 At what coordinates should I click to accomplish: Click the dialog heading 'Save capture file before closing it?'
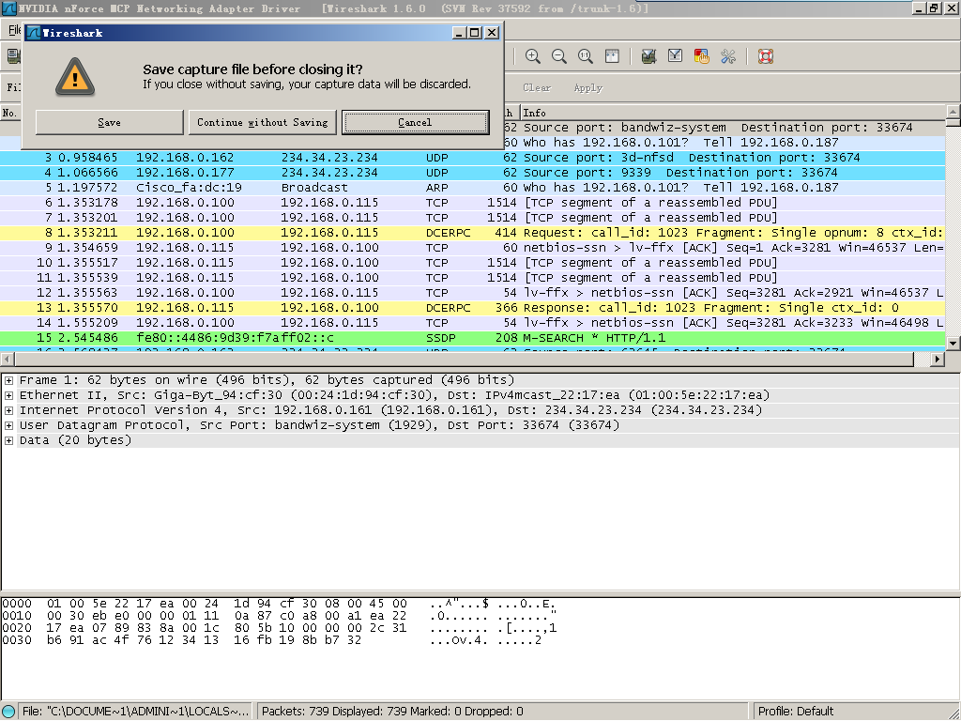(252, 69)
